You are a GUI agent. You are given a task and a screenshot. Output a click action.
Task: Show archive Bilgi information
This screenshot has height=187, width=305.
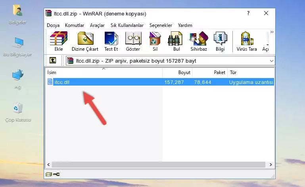click(x=220, y=42)
